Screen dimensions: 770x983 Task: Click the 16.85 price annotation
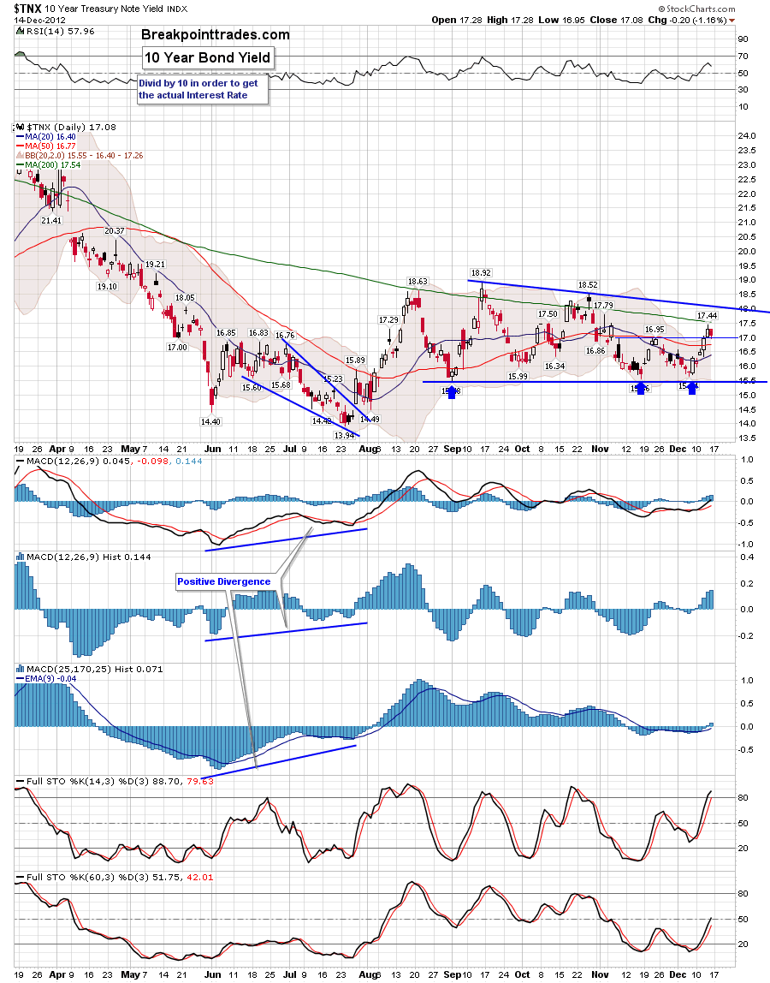click(226, 333)
